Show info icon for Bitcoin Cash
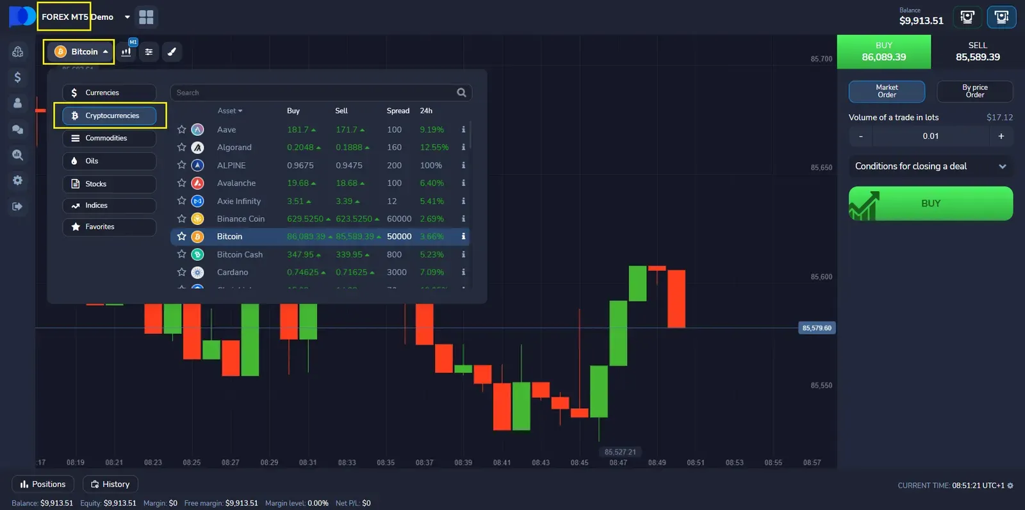This screenshot has width=1025, height=510. pos(463,254)
